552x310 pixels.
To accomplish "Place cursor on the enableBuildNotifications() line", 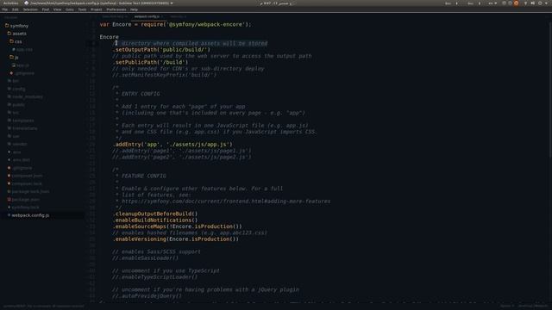I will click(x=155, y=220).
